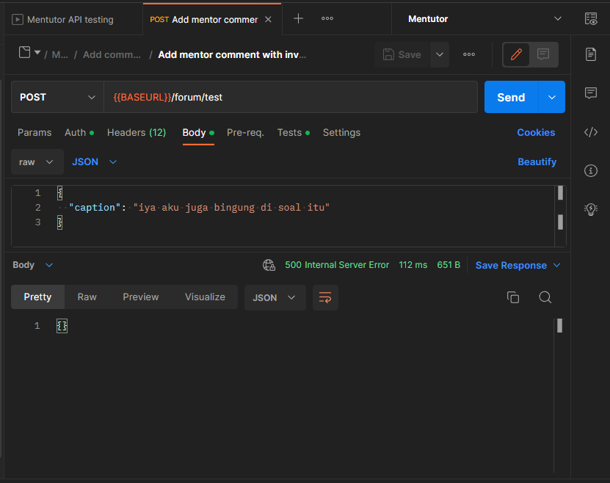This screenshot has height=483, width=610.
Task: Copy the response body
Action: point(513,297)
